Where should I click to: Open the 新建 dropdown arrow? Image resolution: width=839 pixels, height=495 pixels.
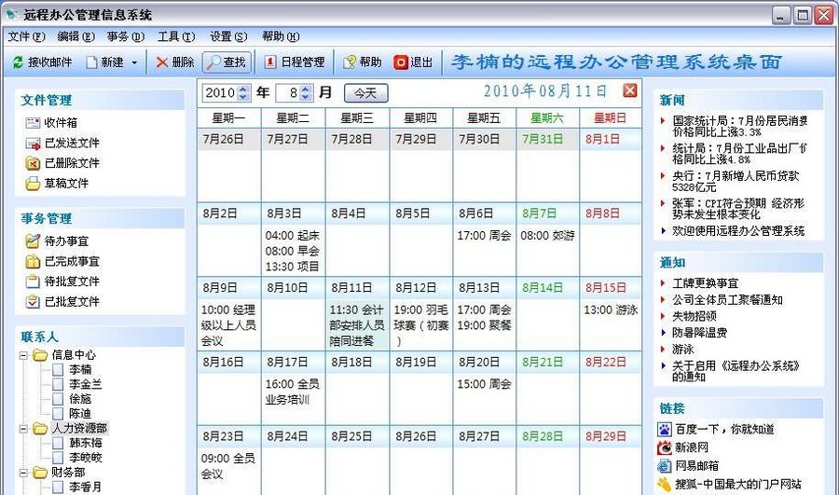point(134,62)
